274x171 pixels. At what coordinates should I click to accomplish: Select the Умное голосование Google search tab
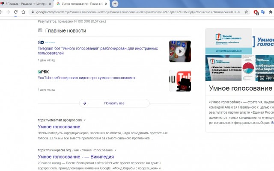82,4
